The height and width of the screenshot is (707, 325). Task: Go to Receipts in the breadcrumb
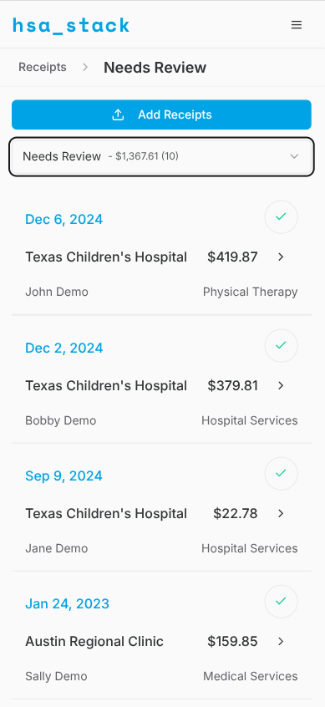[43, 67]
